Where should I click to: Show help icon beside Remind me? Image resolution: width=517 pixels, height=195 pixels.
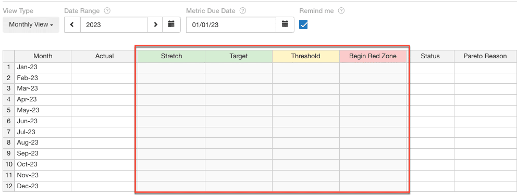tap(341, 10)
